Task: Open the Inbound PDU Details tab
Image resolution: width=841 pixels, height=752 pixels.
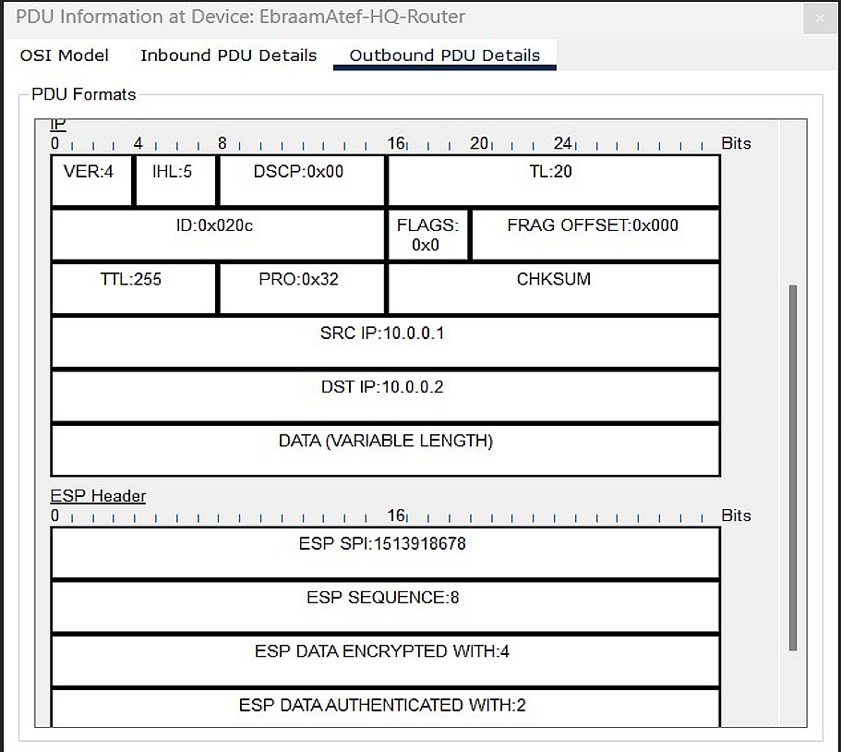Action: 229,55
